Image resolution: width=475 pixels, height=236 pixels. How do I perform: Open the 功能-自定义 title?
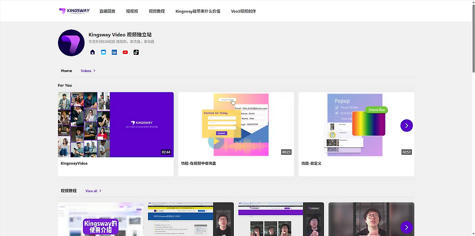[311, 163]
